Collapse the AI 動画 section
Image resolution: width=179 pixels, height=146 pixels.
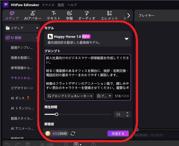37,38
